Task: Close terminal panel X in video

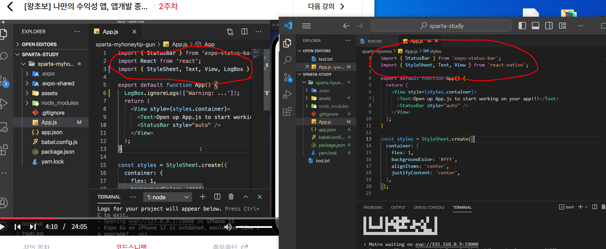Action: pyautogui.click(x=260, y=197)
